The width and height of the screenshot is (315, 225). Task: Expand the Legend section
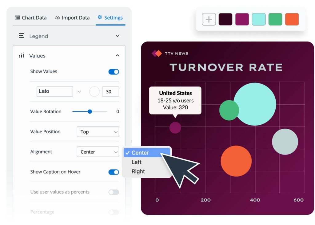[x=117, y=36]
